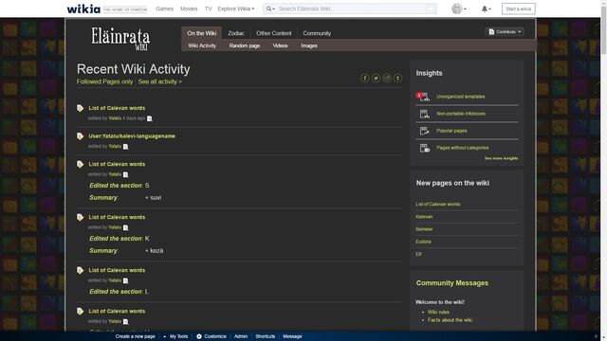Open Non-portable infoboxes insight
Image resolution: width=607 pixels, height=341 pixels.
[x=461, y=114]
